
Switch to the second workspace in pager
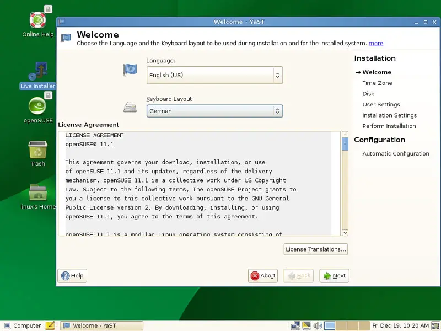341,325
